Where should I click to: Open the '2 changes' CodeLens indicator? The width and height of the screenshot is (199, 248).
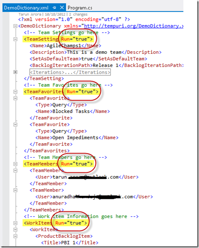point(78,14)
